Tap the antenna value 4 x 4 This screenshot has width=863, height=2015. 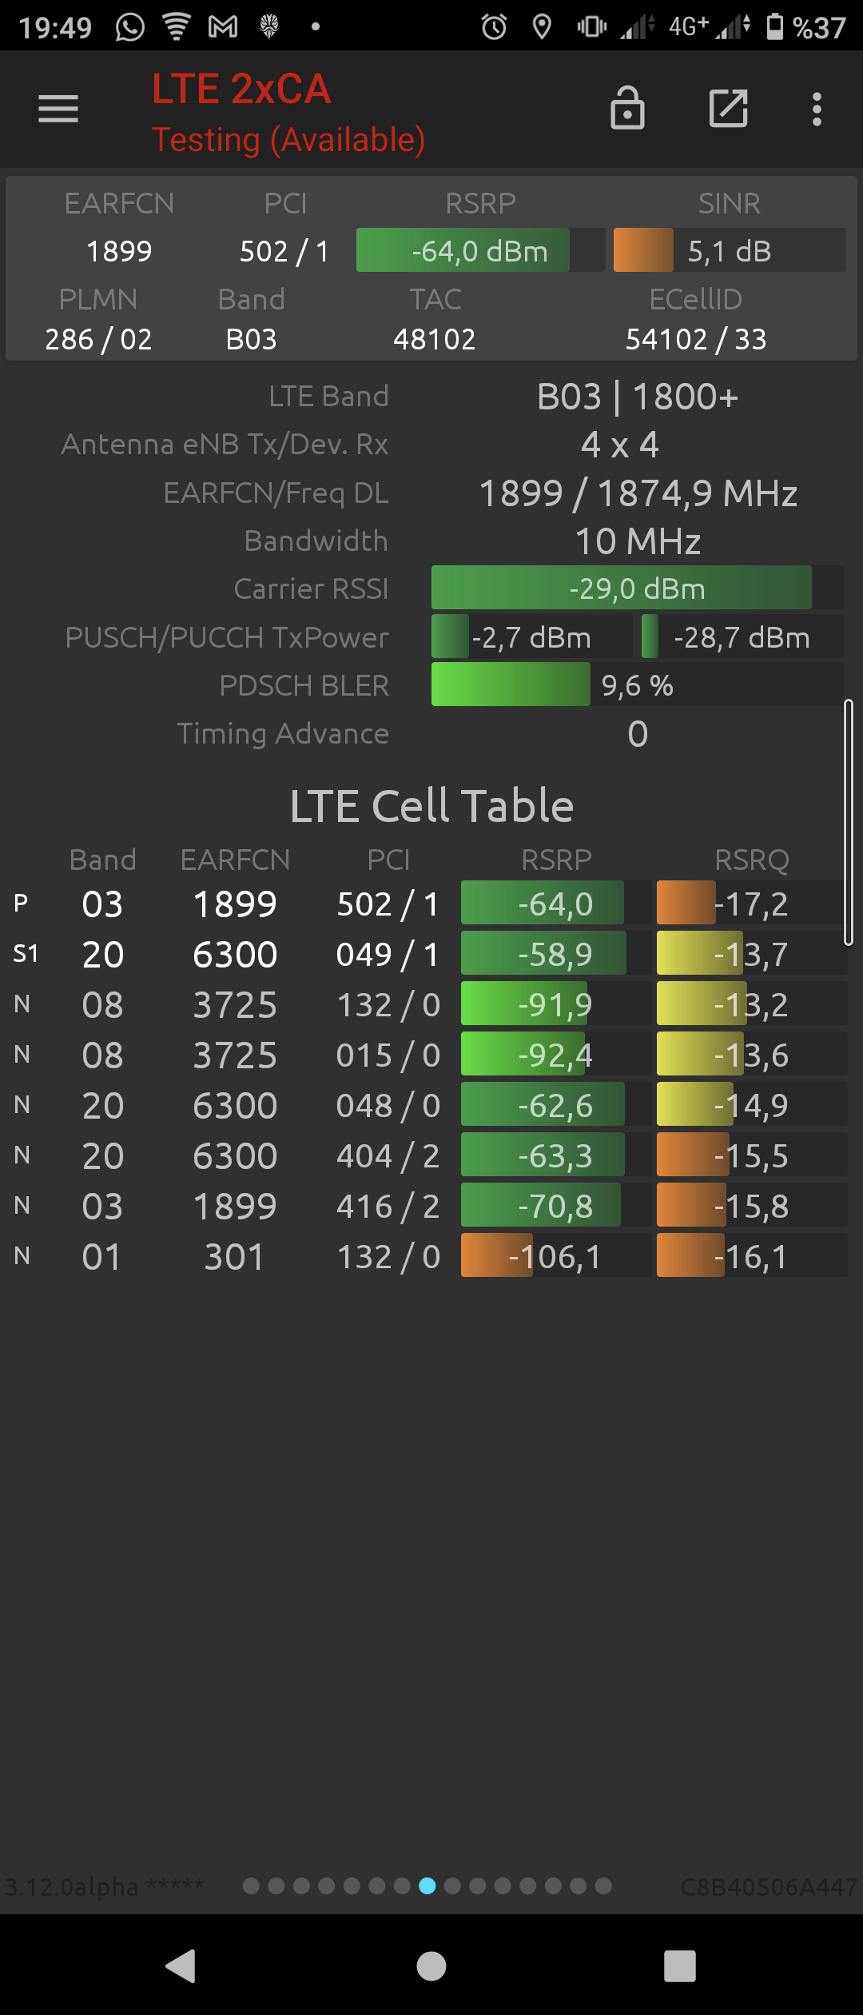click(x=620, y=445)
